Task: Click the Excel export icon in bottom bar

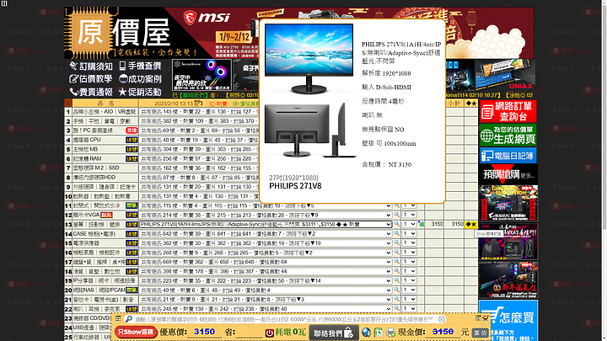Action: pyautogui.click(x=379, y=332)
